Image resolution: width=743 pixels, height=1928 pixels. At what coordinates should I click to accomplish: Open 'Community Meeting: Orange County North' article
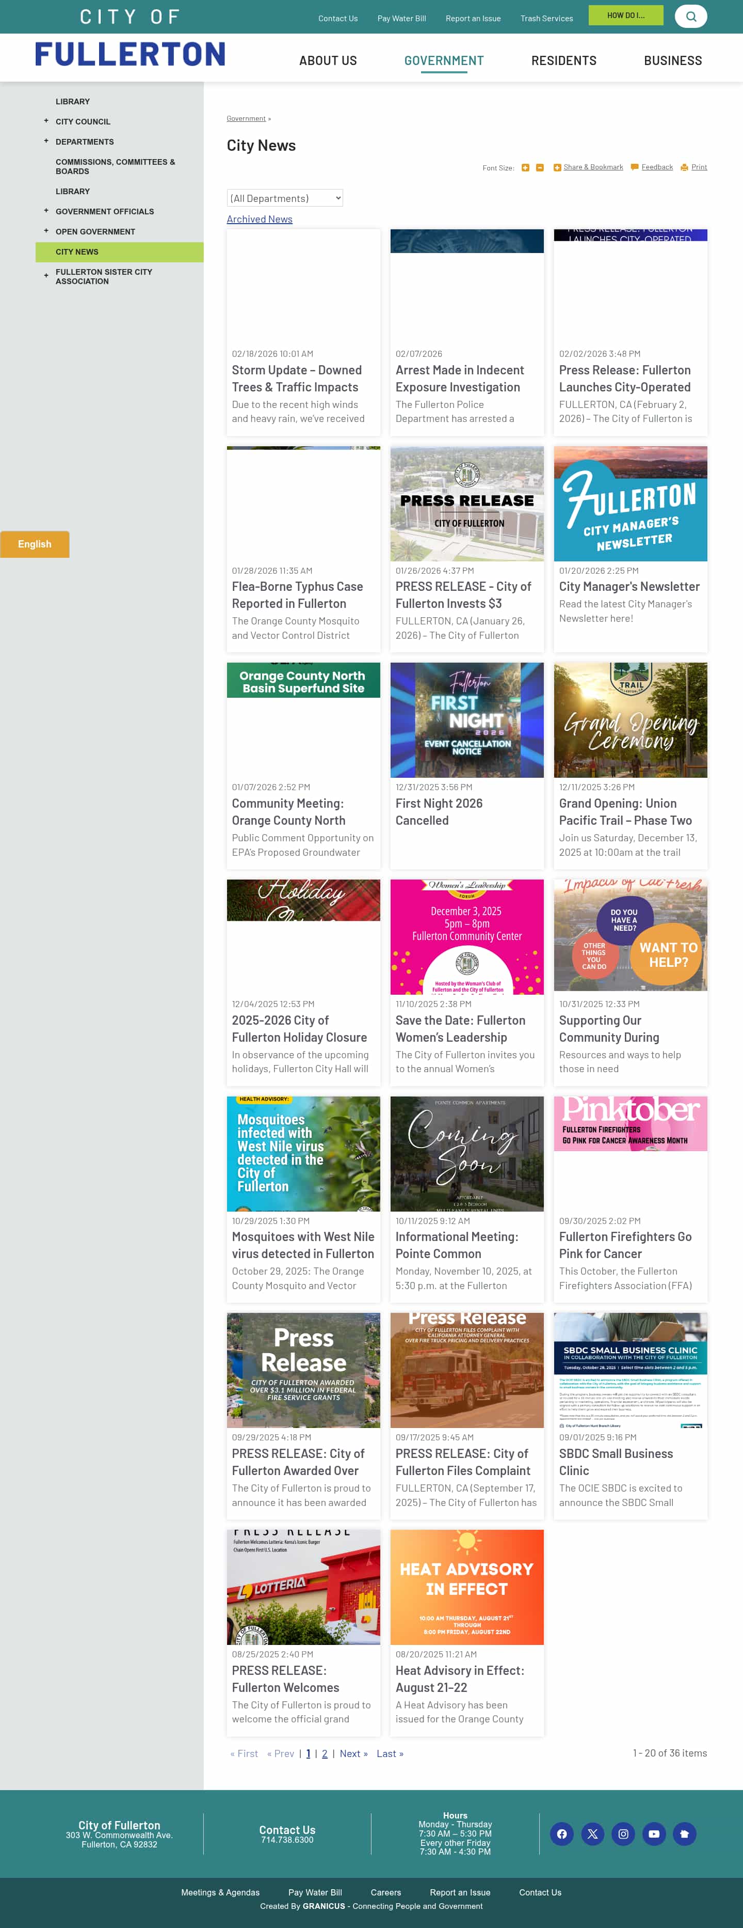pos(288,812)
